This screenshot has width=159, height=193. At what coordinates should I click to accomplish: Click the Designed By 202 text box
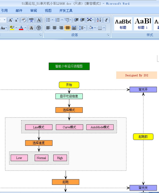pyautogui.click(x=137, y=75)
